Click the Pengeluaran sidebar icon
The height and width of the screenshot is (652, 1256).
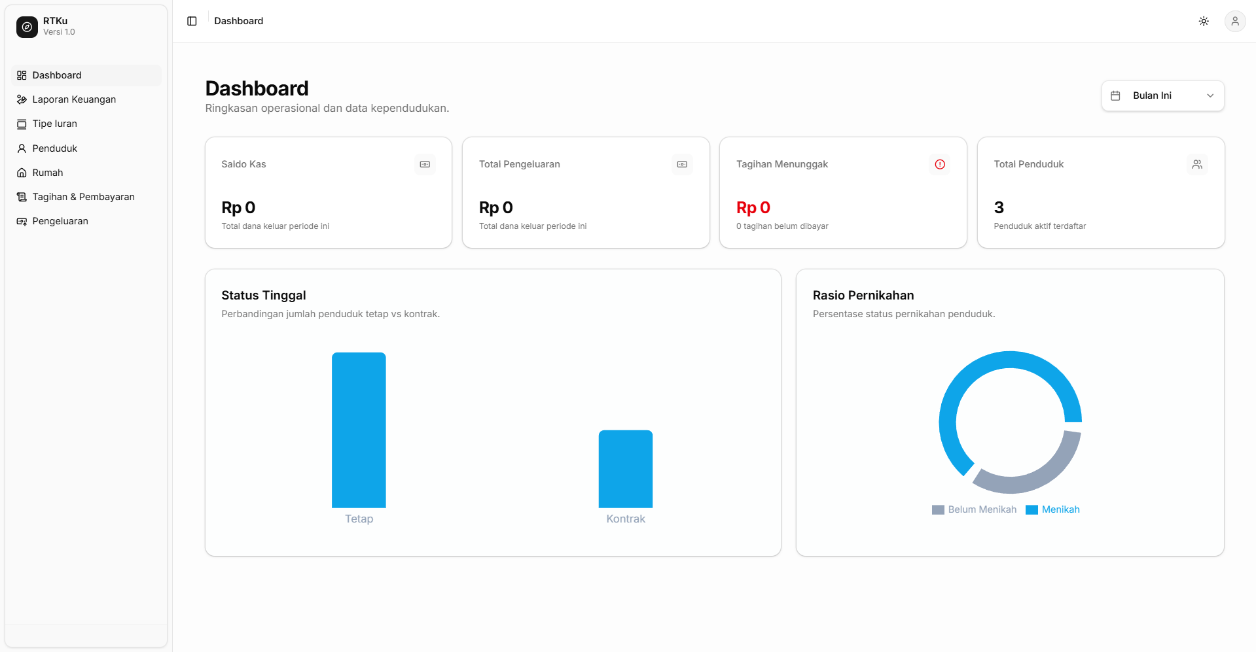coord(22,221)
